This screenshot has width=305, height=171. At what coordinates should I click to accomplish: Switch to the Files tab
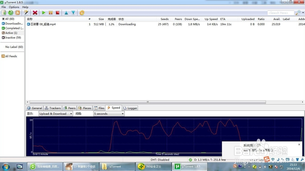tap(99, 108)
